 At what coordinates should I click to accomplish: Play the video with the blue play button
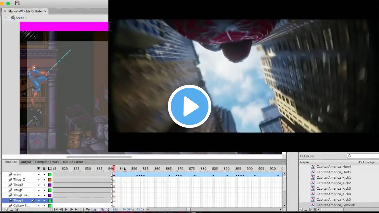[x=189, y=106]
